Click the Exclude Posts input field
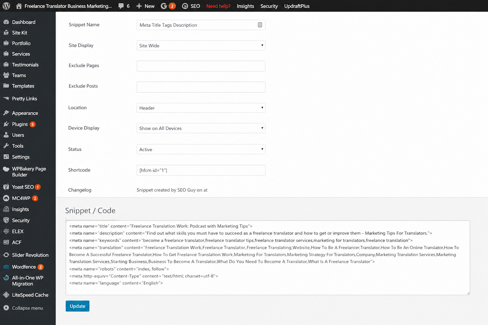Viewport: 488px width, 325px height. [201, 87]
